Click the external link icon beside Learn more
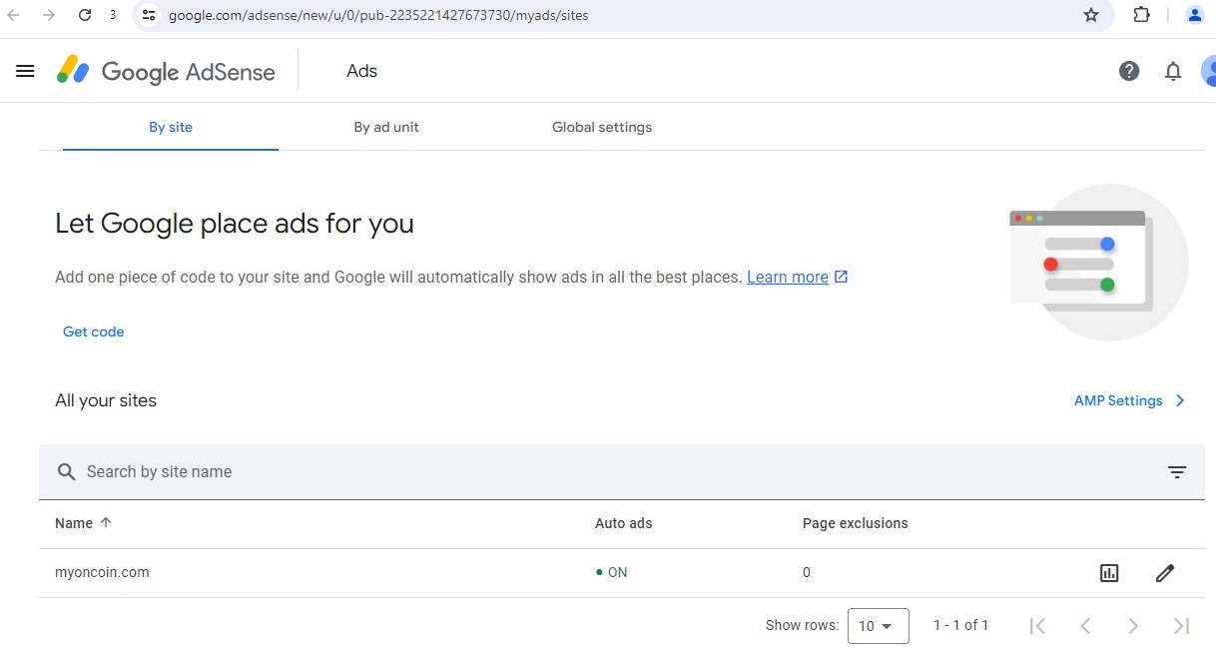This screenshot has height=651, width=1216. [x=841, y=277]
